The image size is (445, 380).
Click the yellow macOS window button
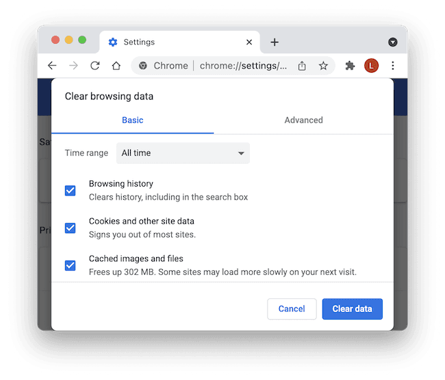[68, 40]
